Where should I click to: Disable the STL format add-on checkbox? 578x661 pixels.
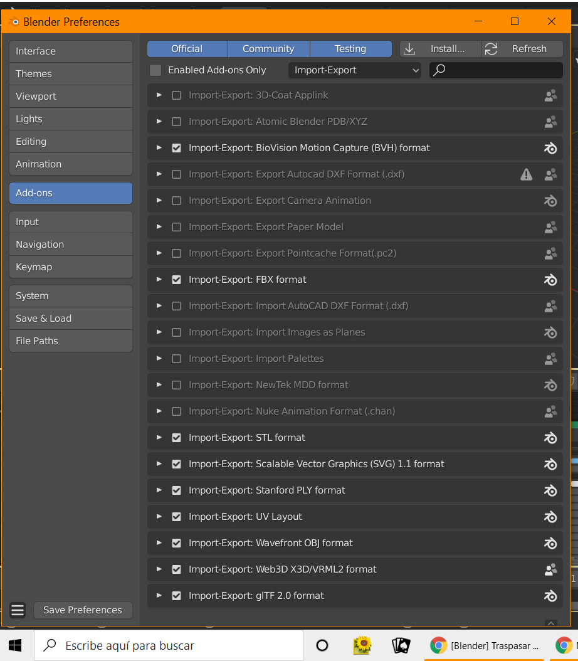[x=176, y=438]
